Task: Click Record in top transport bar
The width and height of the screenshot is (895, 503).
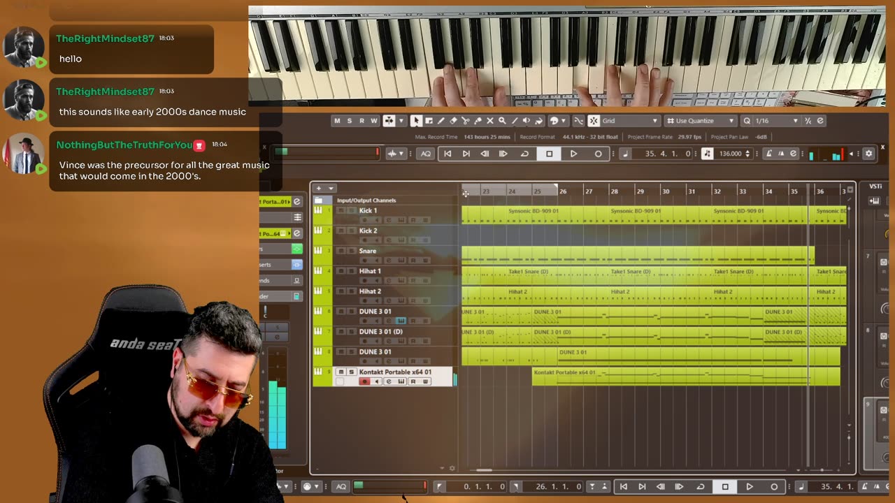Action: [598, 154]
